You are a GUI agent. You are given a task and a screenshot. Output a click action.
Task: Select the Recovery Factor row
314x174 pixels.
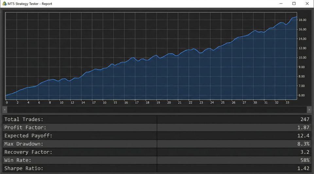tap(157, 152)
